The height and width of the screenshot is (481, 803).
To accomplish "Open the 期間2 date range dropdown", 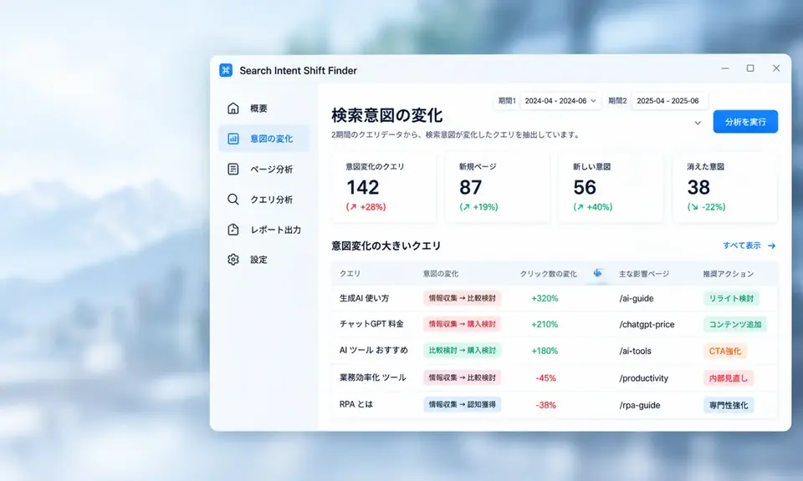I will click(x=670, y=101).
